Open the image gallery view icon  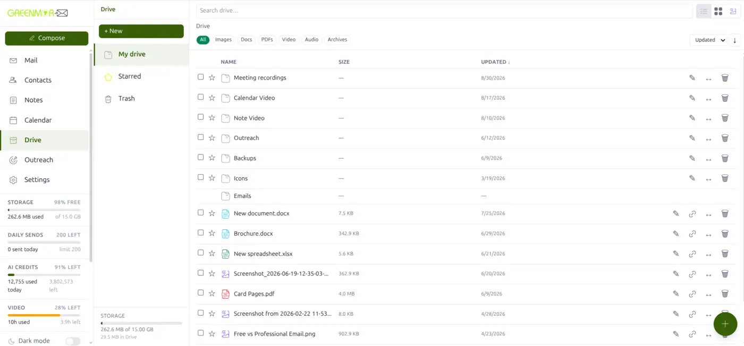733,11
